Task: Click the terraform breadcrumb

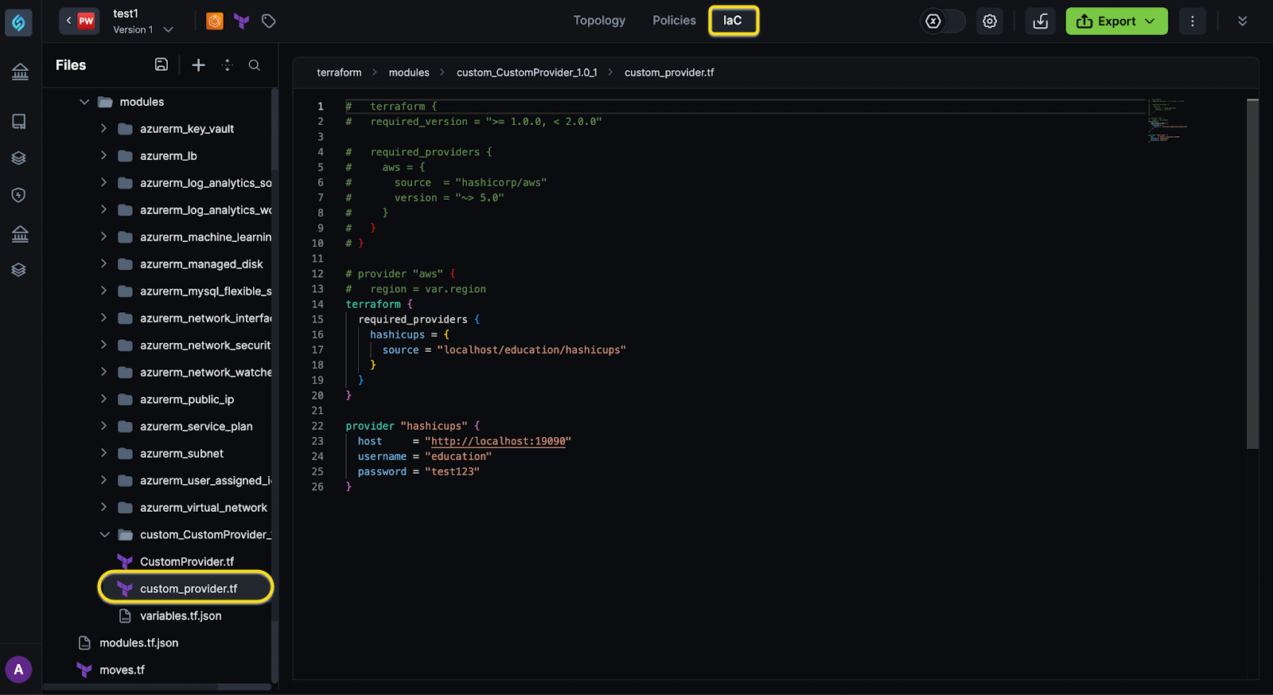Action: coord(339,72)
